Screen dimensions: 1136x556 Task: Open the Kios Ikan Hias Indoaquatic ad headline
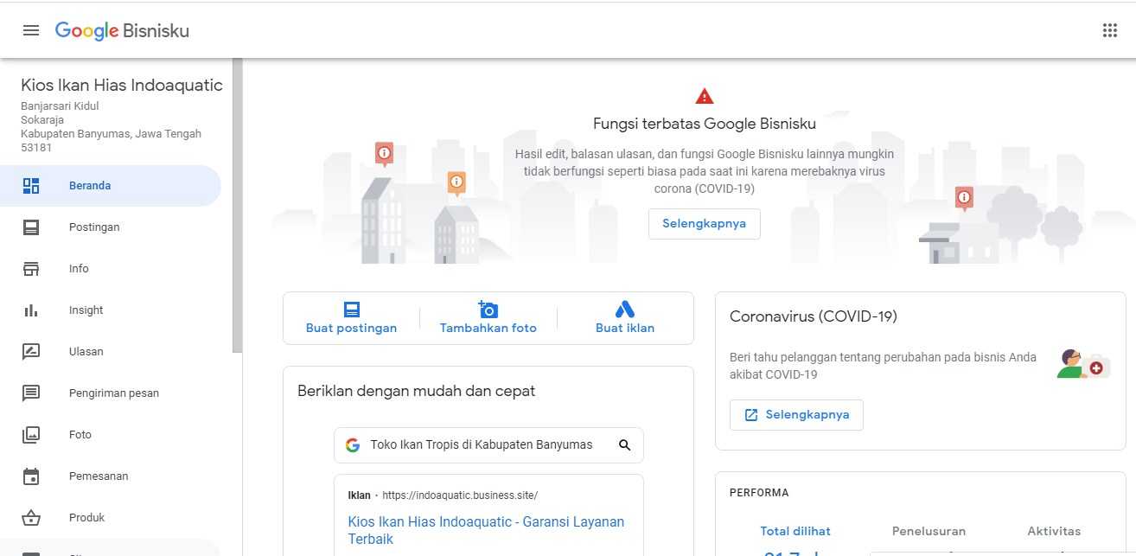coord(486,530)
